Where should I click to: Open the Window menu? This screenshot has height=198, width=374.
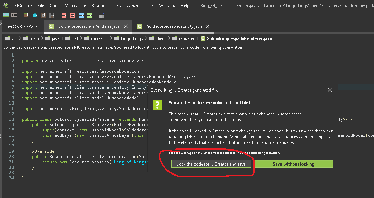167,5
